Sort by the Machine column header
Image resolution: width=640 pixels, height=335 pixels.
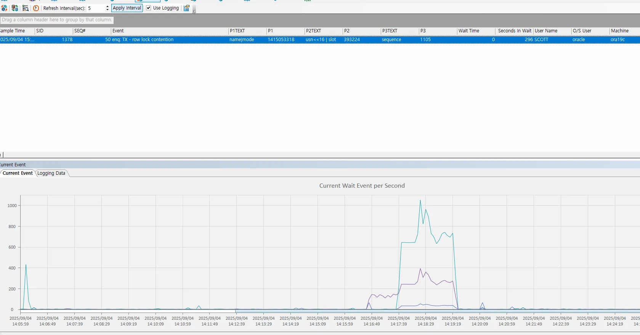click(x=625, y=31)
